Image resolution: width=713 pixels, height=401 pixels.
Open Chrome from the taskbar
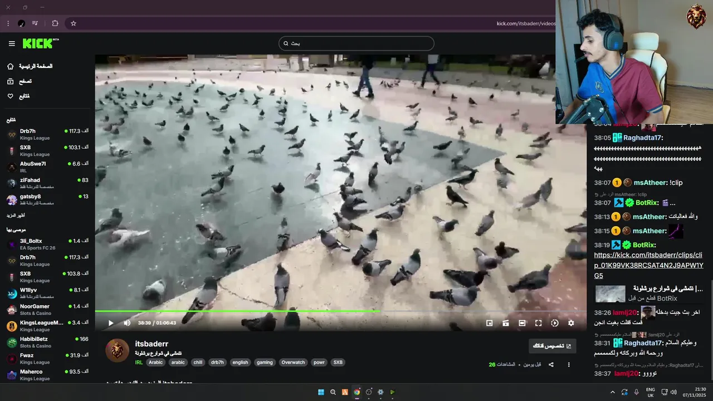coord(356,392)
